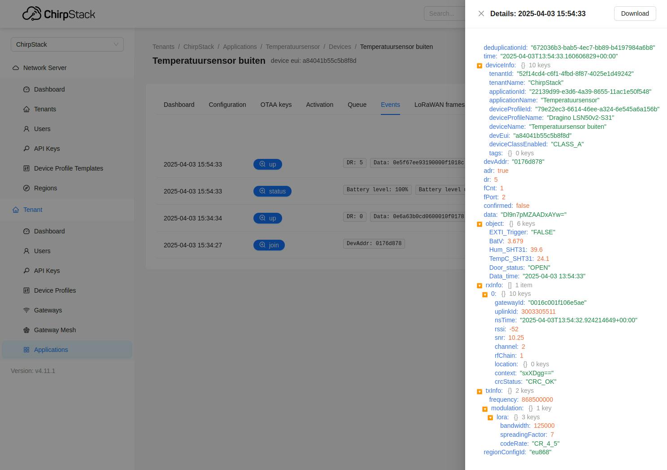Open Gateway Mesh icon

(x=26, y=330)
